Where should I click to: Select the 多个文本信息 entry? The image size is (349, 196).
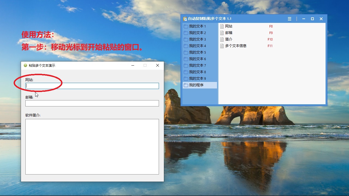[x=236, y=46]
